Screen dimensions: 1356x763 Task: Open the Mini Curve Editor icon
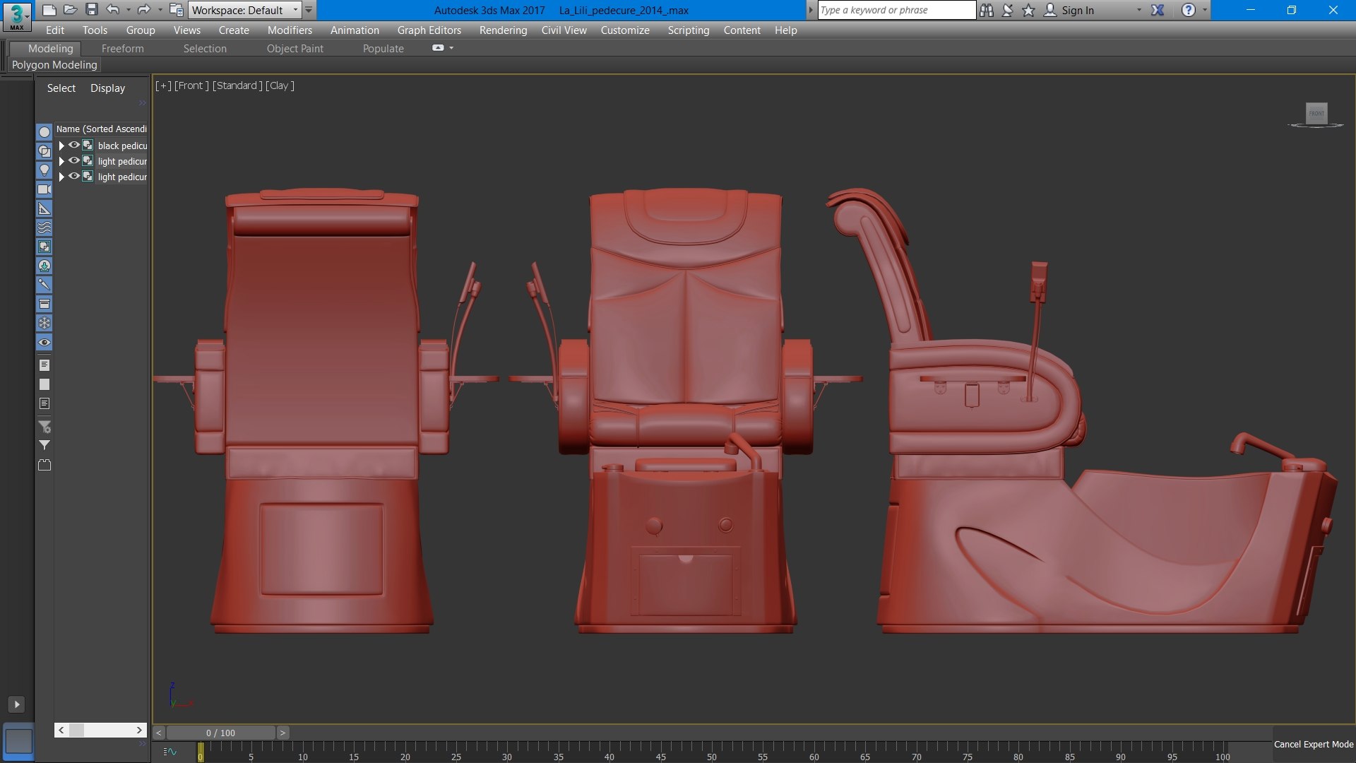tap(170, 752)
